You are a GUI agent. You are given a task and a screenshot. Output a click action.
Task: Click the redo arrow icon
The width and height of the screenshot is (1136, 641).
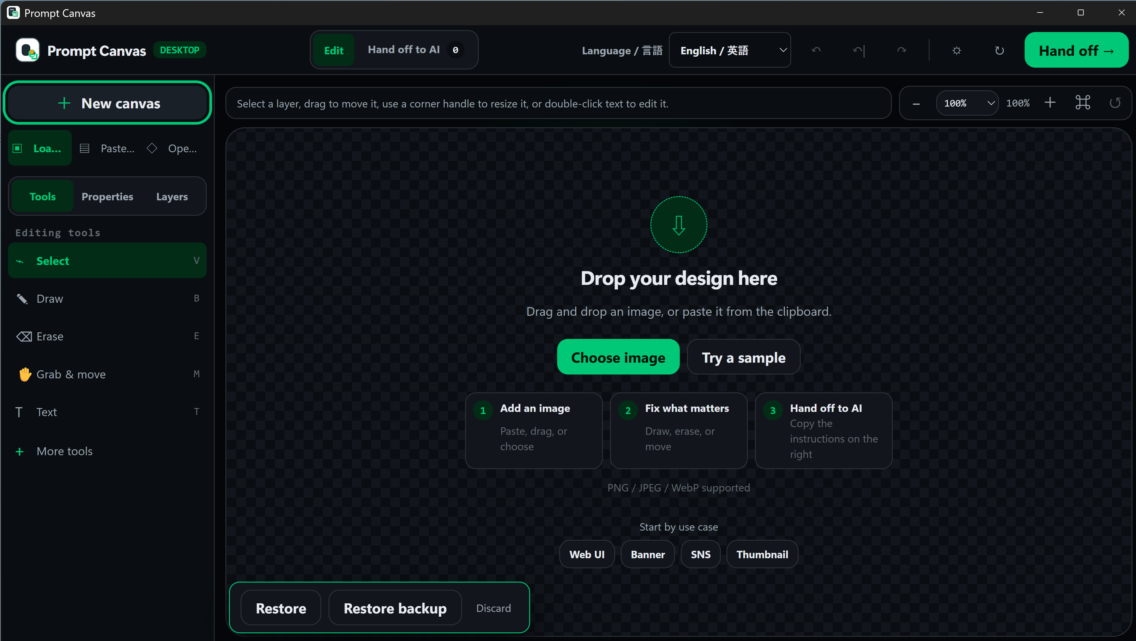pyautogui.click(x=901, y=50)
